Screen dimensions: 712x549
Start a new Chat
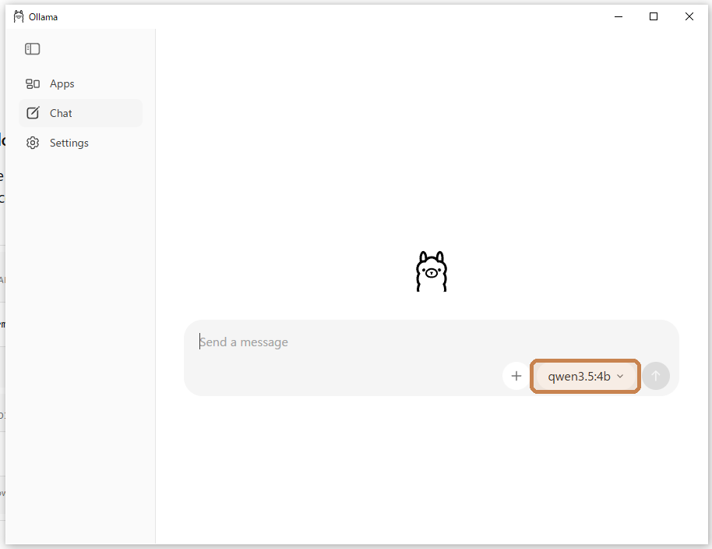[x=80, y=113]
